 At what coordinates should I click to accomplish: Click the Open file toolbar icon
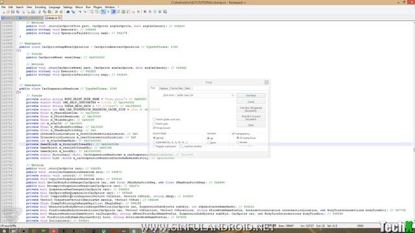tap(8, 12)
